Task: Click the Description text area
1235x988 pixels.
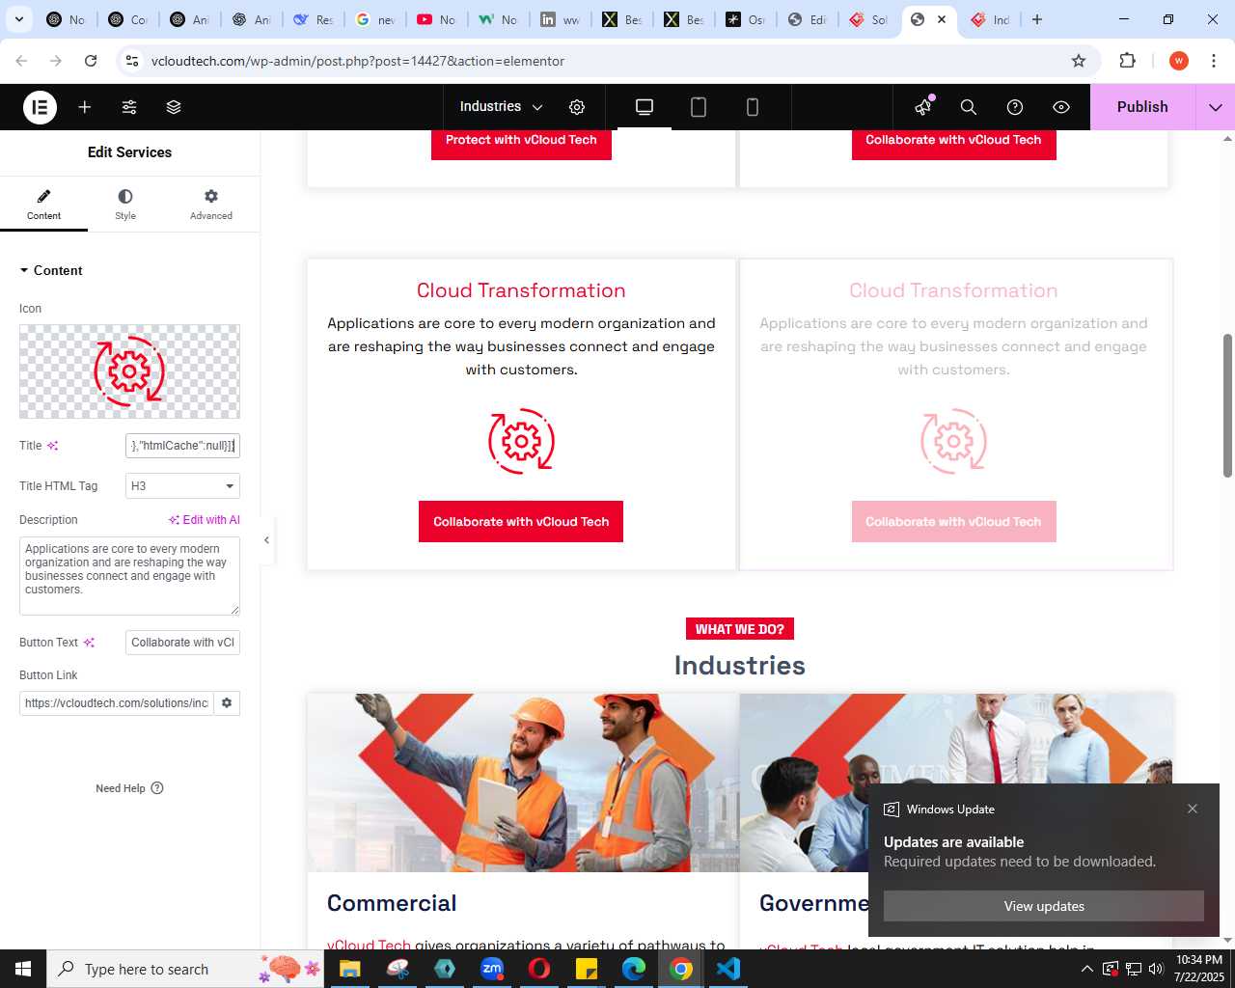Action: coord(129,576)
